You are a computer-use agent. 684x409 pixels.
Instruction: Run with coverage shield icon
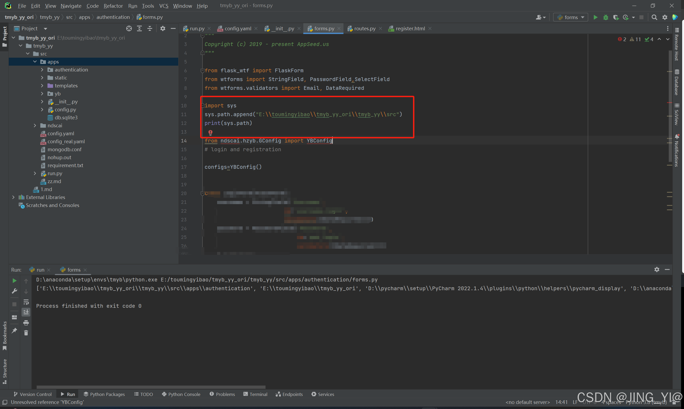616,17
